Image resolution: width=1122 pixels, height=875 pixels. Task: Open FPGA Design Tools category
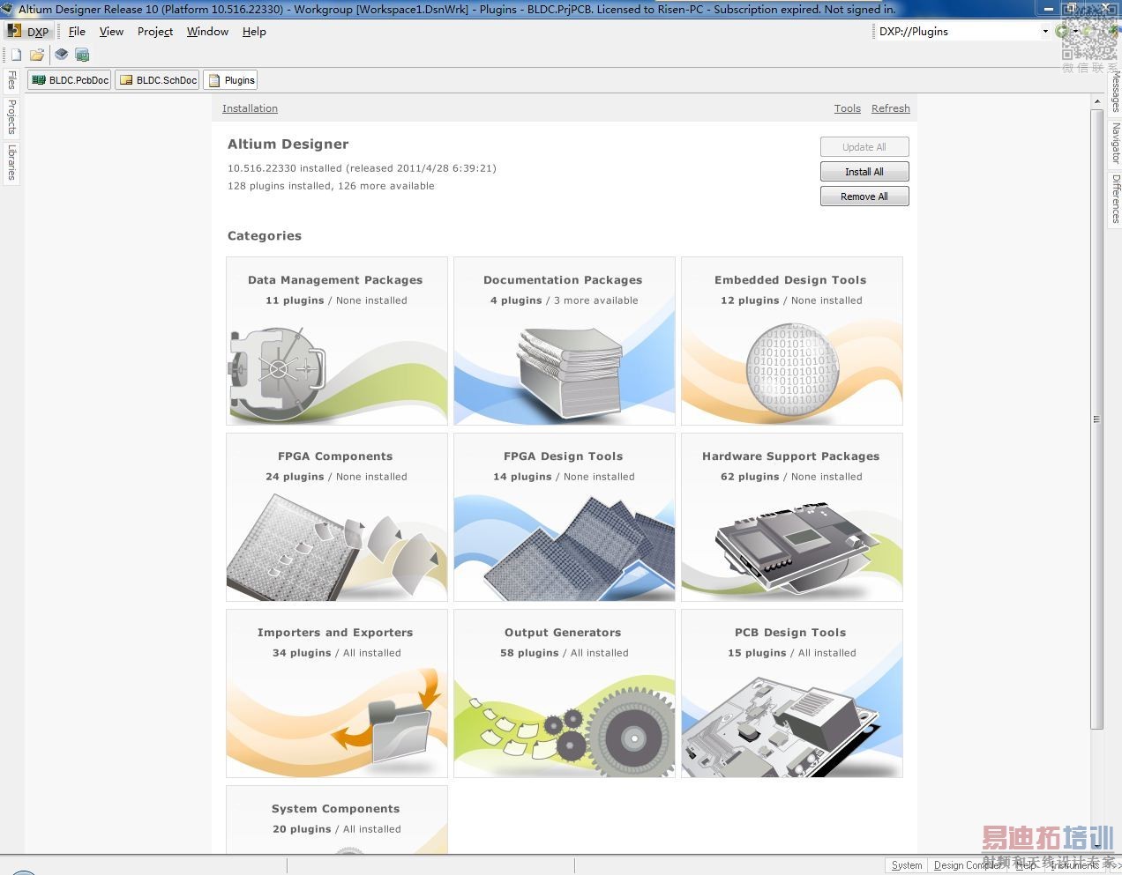pyautogui.click(x=564, y=517)
